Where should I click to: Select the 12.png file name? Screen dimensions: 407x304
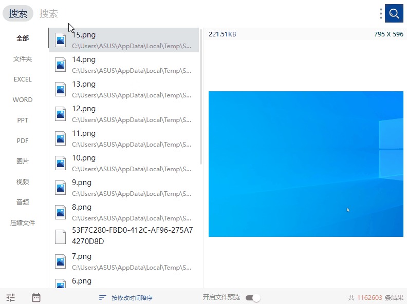click(x=84, y=109)
